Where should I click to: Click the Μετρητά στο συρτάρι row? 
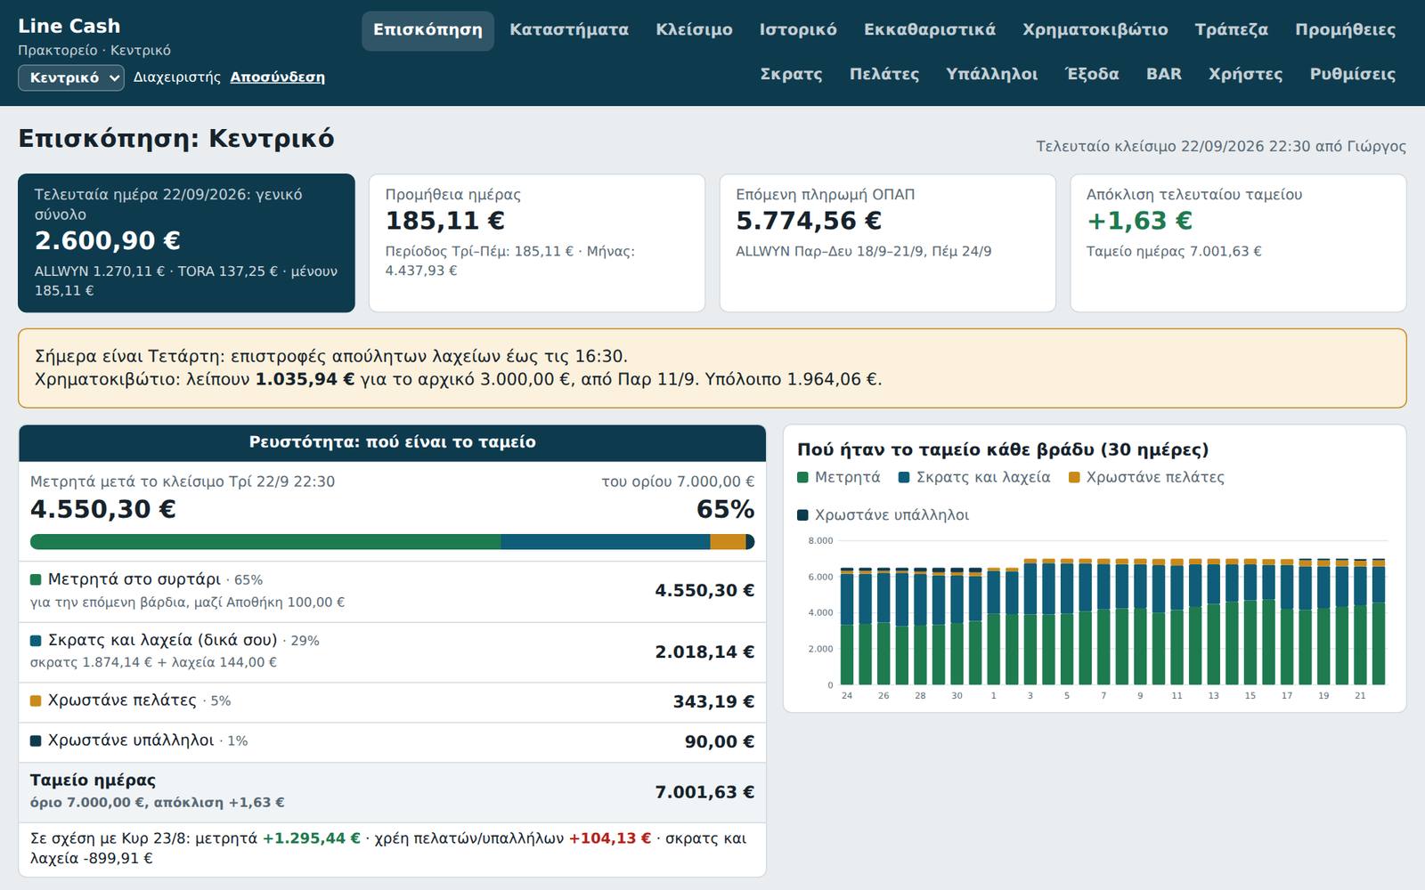pyautogui.click(x=392, y=591)
